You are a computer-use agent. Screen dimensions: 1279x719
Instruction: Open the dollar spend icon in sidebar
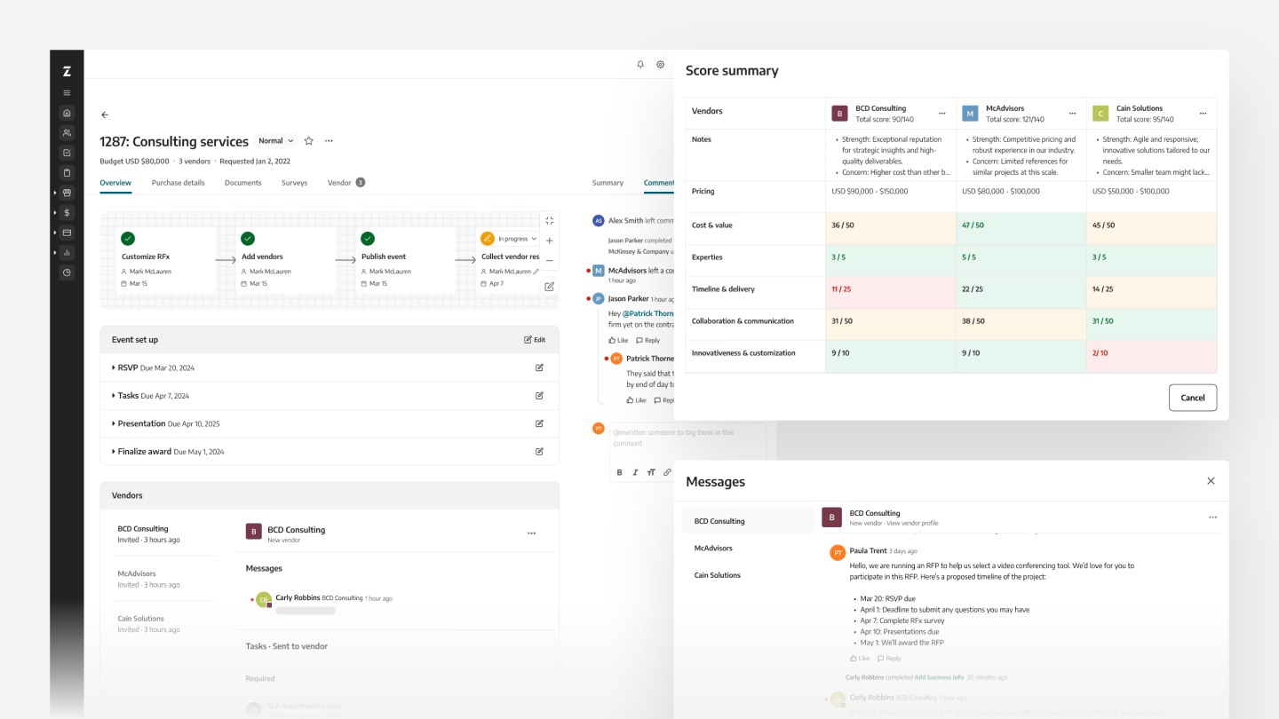point(67,213)
